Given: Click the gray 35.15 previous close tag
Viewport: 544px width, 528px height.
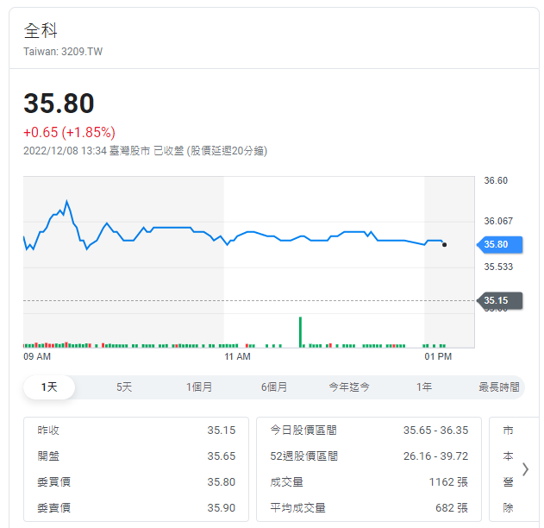Looking at the screenshot, I should coord(499,300).
